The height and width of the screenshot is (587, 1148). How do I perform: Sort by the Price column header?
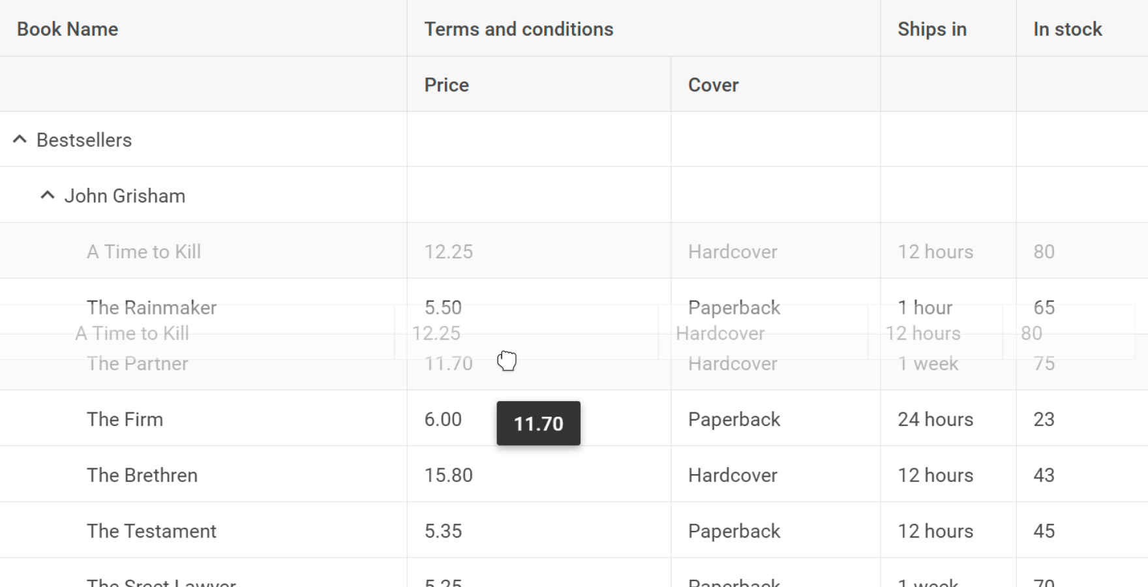(x=447, y=85)
